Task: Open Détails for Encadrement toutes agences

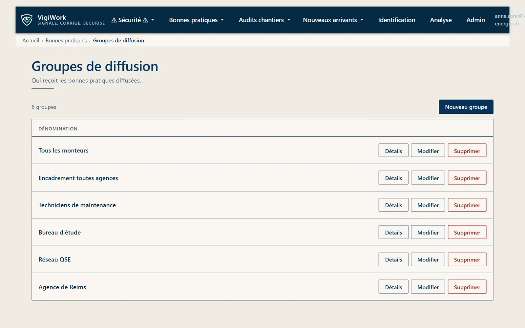Action: (393, 178)
